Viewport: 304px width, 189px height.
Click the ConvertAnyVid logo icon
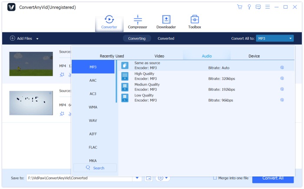[x=11, y=7]
